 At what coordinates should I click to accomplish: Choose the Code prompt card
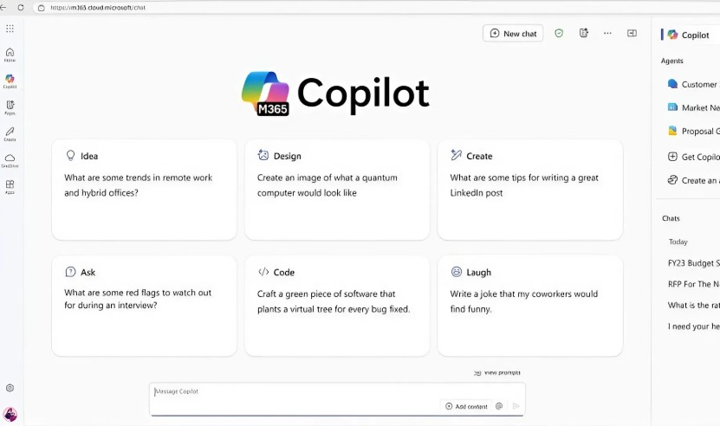337,306
